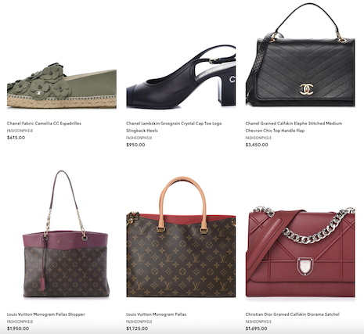
Task: Open the green Chanel Camellia espadrille image
Action: point(62,85)
